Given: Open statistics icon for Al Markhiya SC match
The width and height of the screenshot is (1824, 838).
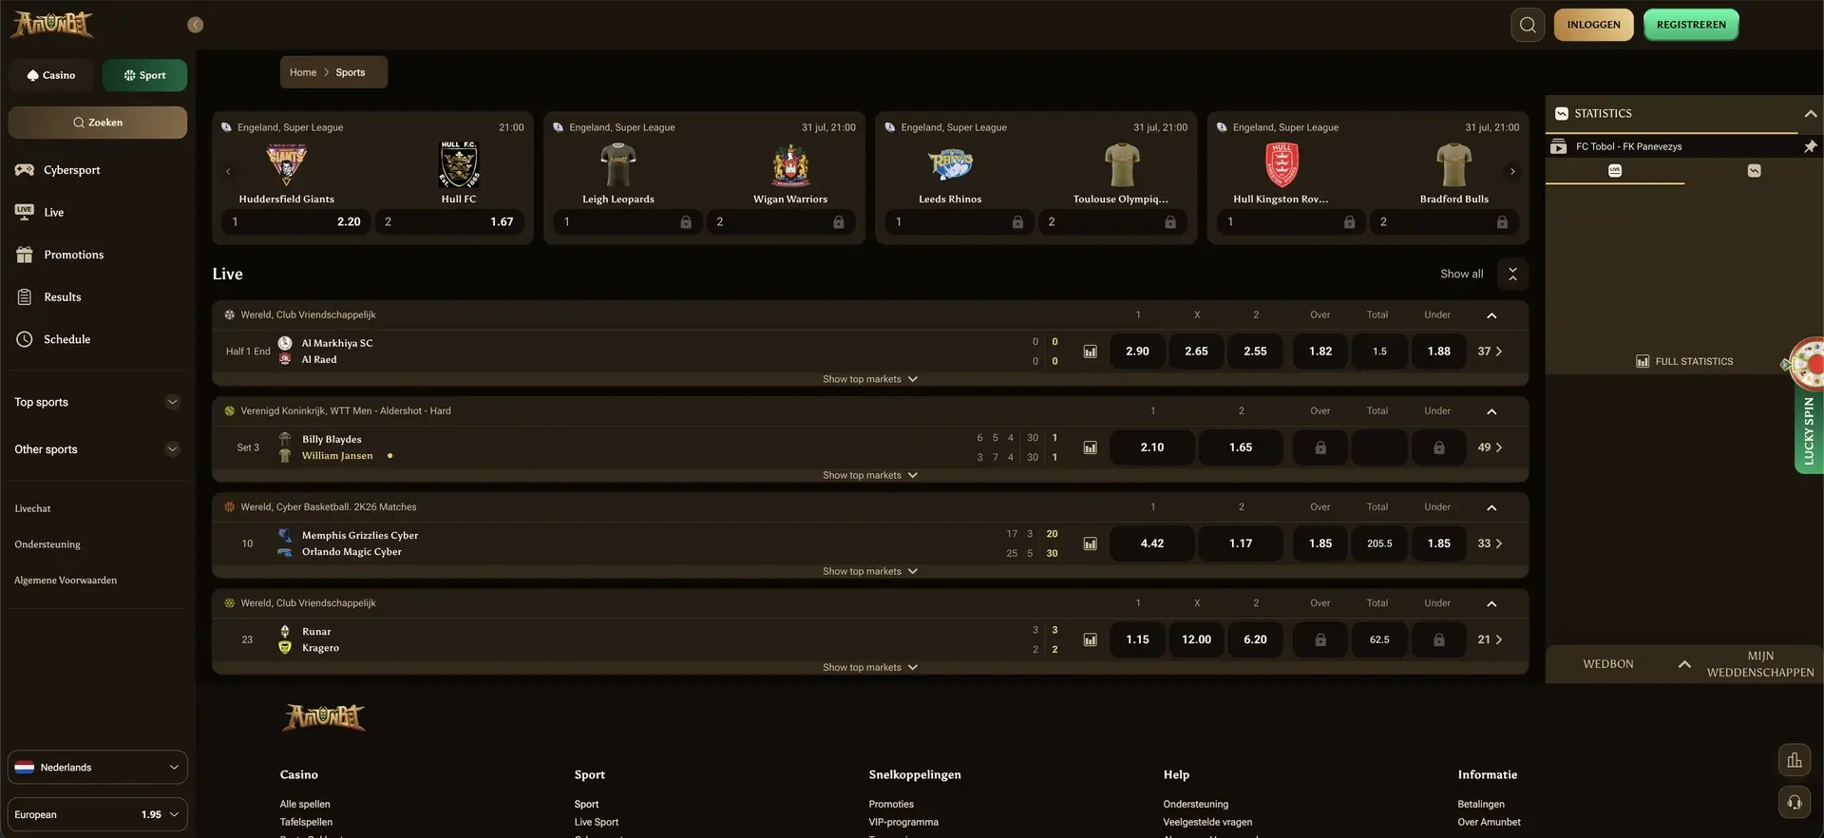Looking at the screenshot, I should click(1090, 352).
